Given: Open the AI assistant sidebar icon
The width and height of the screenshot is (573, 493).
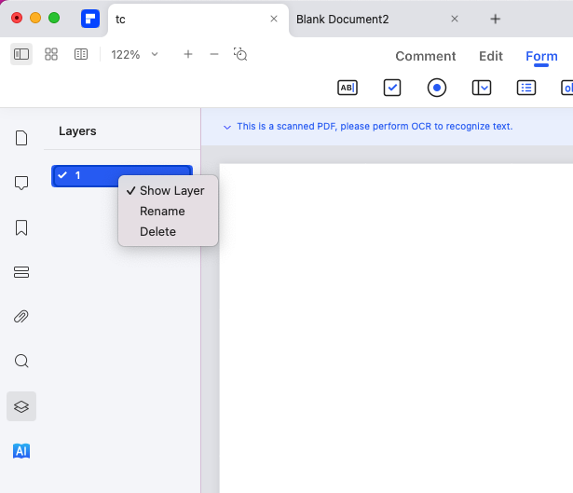Looking at the screenshot, I should pos(21,451).
